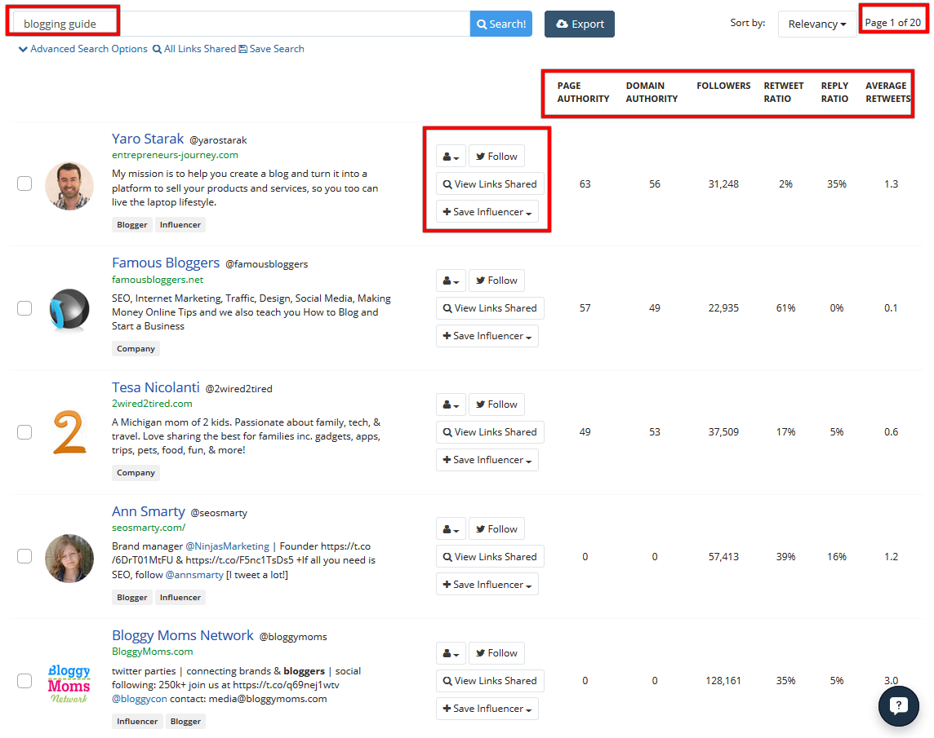
Task: Open Famous Bloggers name link
Action: tap(166, 263)
